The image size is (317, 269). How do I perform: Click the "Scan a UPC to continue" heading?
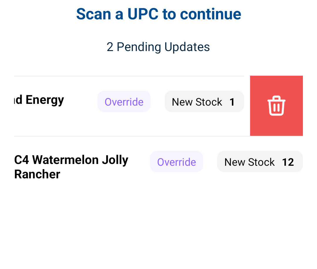(158, 14)
